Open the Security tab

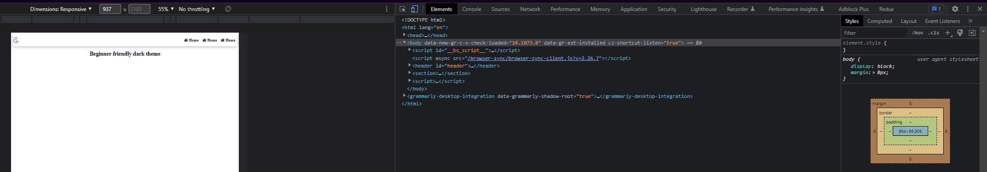(x=667, y=9)
